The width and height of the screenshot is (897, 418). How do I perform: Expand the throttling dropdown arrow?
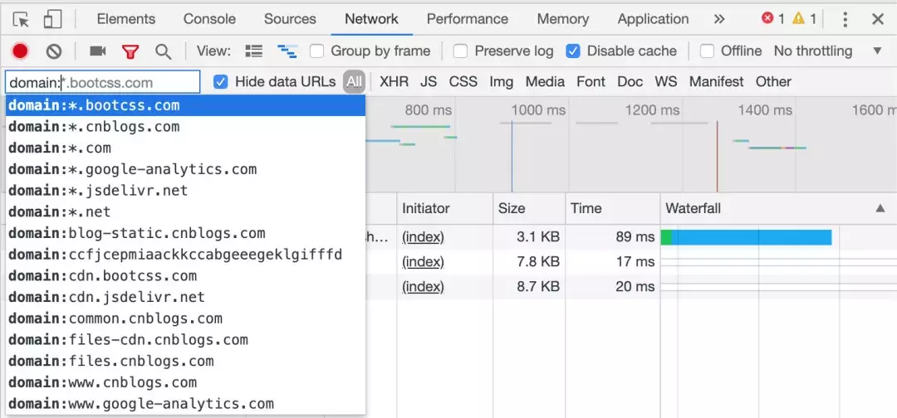[x=878, y=51]
